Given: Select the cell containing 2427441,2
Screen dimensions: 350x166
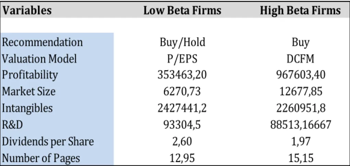Looking at the screenshot, I should pyautogui.click(x=182, y=108).
